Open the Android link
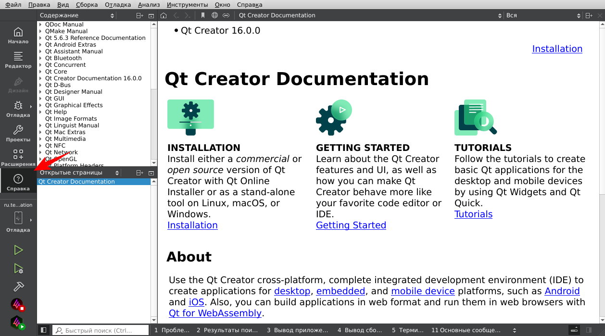Image resolution: width=605 pixels, height=336 pixels. [562, 291]
